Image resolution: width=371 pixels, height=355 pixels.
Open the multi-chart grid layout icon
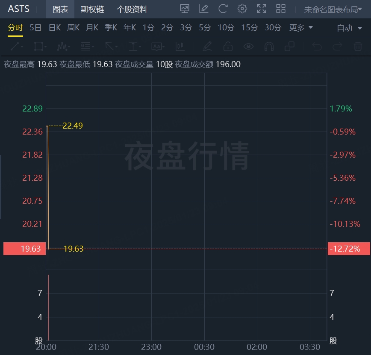point(281,9)
